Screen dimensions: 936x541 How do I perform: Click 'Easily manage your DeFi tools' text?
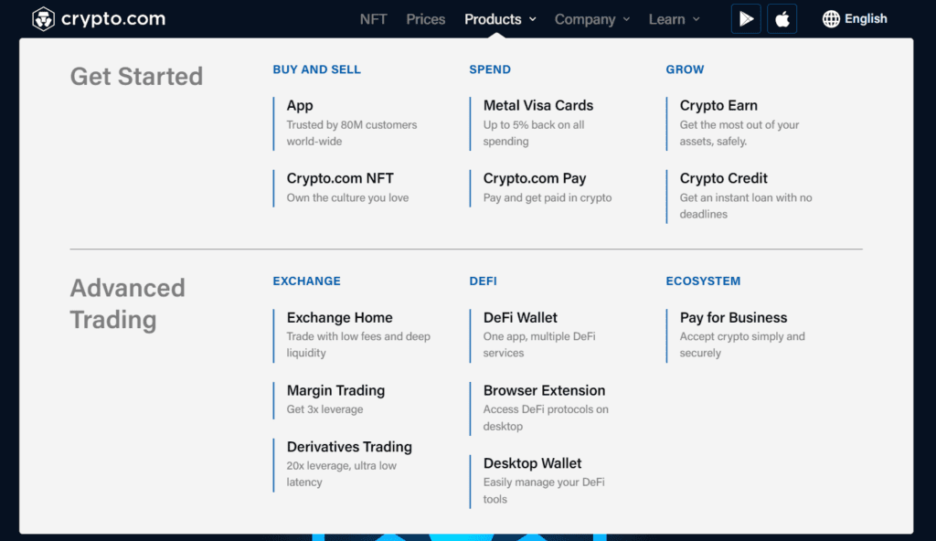click(x=544, y=490)
